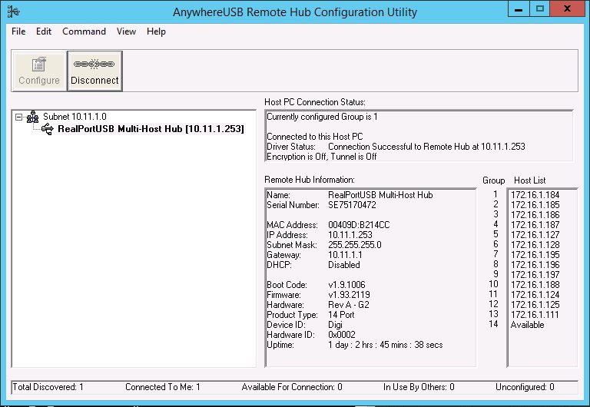The width and height of the screenshot is (590, 407).
Task: Select host 172.16.1.125 in Host List
Action: pyautogui.click(x=535, y=305)
